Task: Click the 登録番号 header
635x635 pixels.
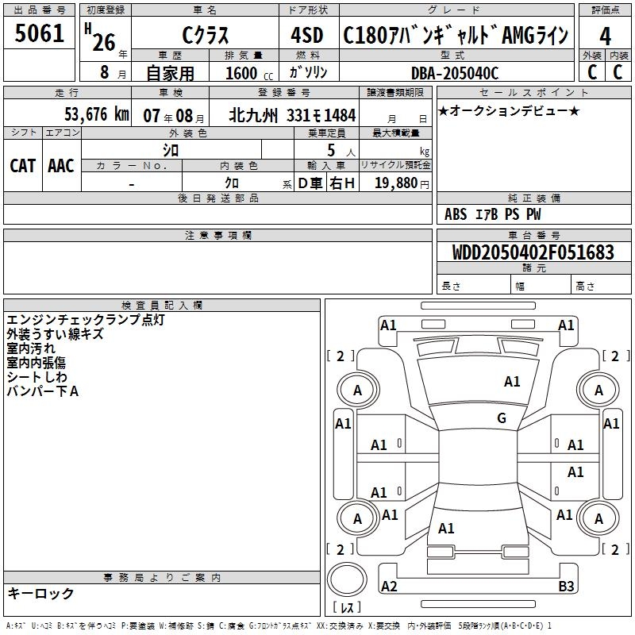Action: [284, 92]
